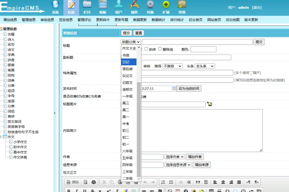This screenshot has width=289, height=192.
Task: Click the editor print icon
Action: pos(94,182)
